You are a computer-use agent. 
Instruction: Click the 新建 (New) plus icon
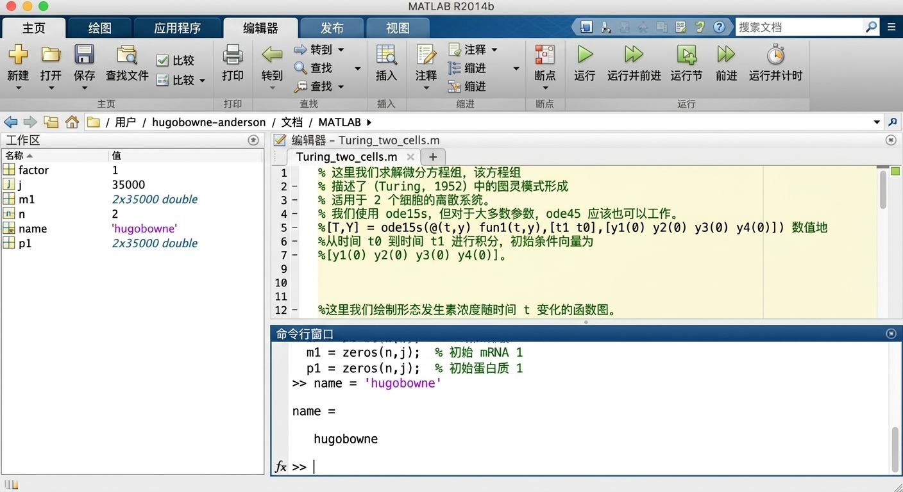18,54
